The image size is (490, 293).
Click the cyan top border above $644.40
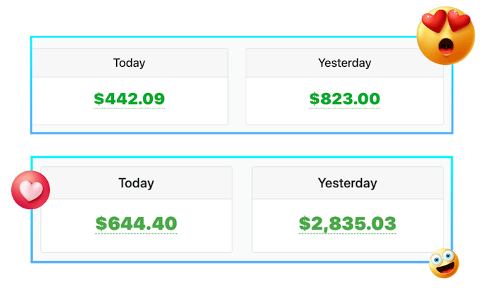137,157
